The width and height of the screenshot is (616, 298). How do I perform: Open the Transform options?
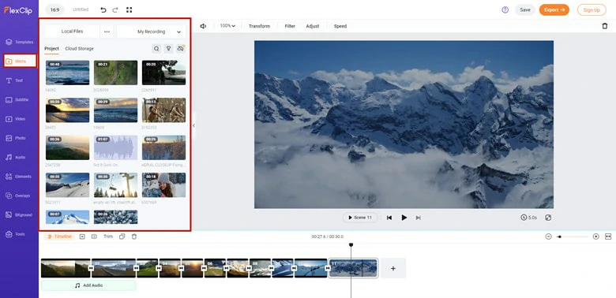point(259,26)
